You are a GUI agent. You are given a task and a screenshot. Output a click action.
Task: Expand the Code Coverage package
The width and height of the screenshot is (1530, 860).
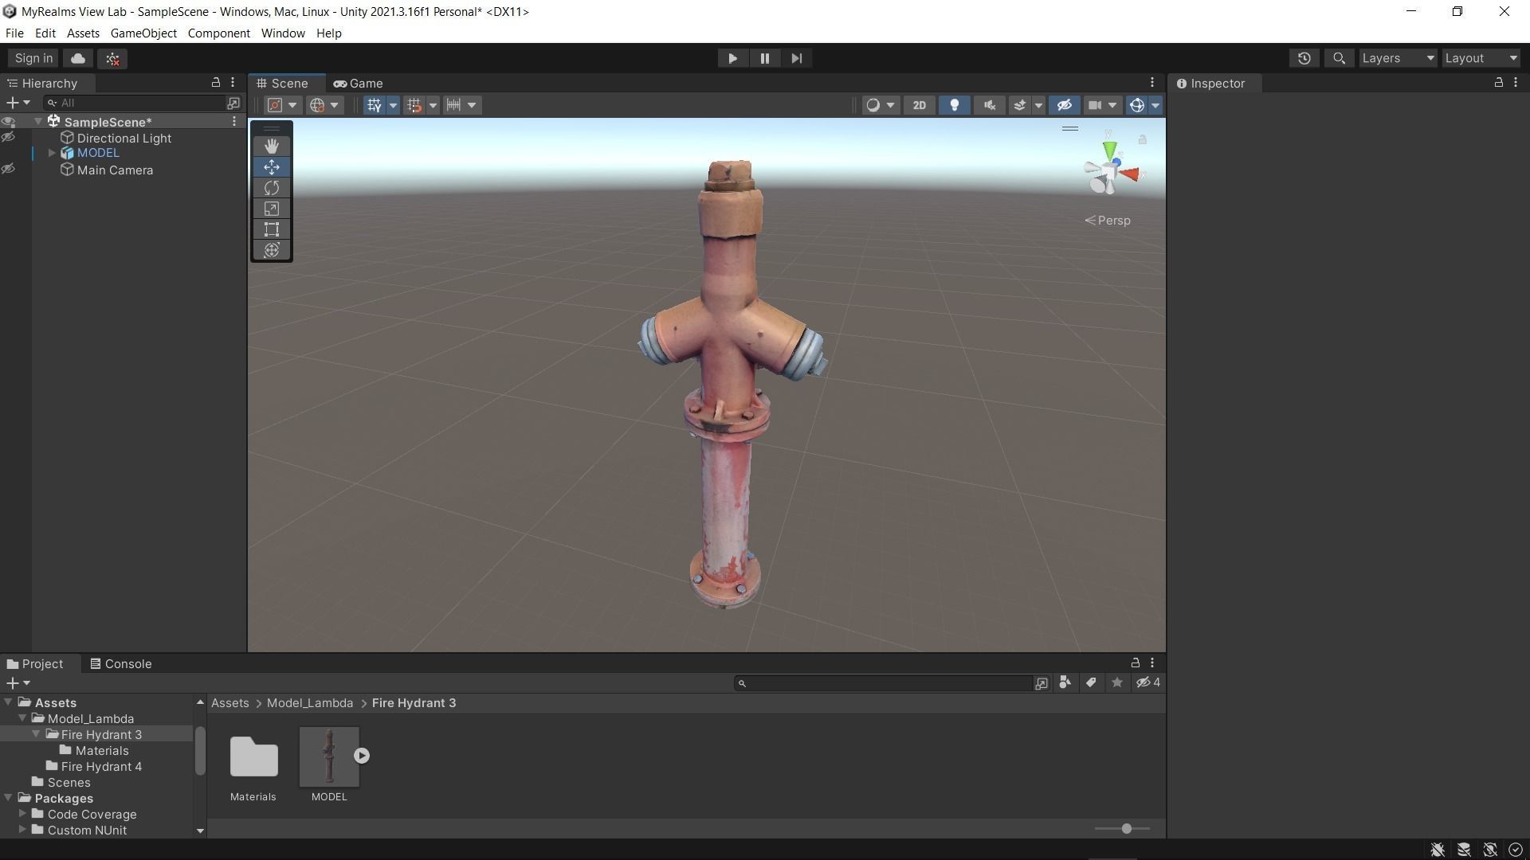click(22, 814)
